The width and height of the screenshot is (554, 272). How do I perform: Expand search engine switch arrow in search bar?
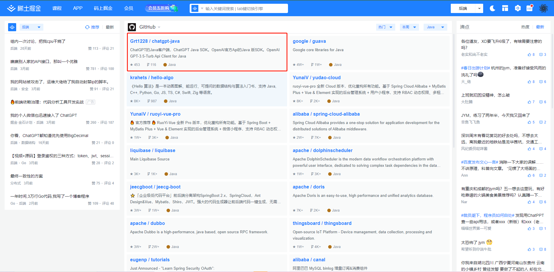pos(202,9)
